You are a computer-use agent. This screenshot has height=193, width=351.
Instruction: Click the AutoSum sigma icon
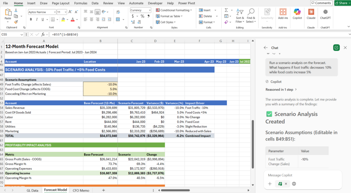tap(226, 10)
